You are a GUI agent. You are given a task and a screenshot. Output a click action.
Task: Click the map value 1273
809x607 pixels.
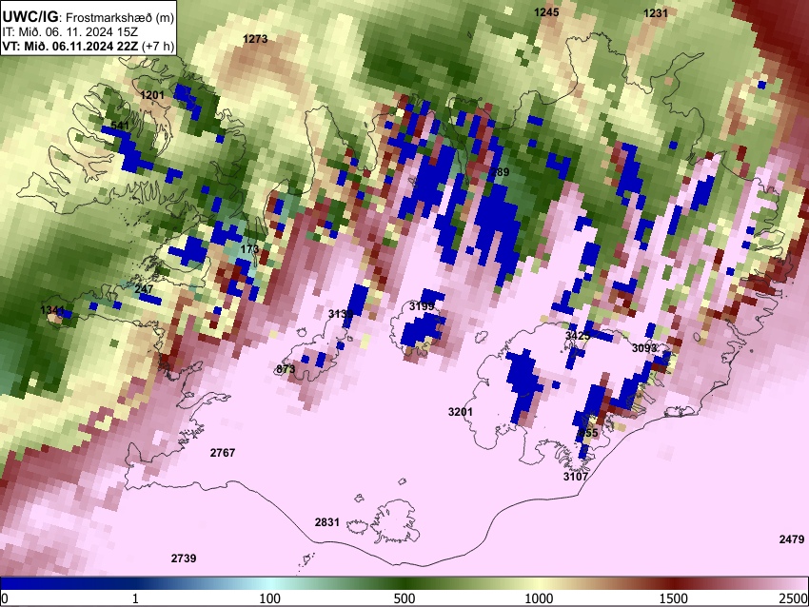[255, 39]
